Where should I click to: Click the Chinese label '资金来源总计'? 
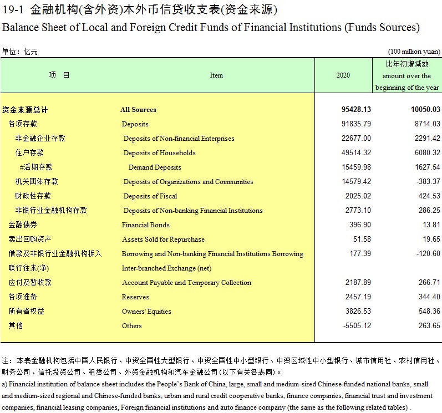click(x=25, y=110)
